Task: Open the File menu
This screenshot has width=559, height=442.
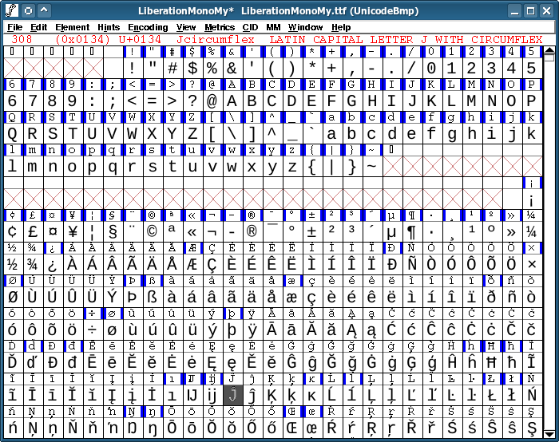Action: coord(14,27)
